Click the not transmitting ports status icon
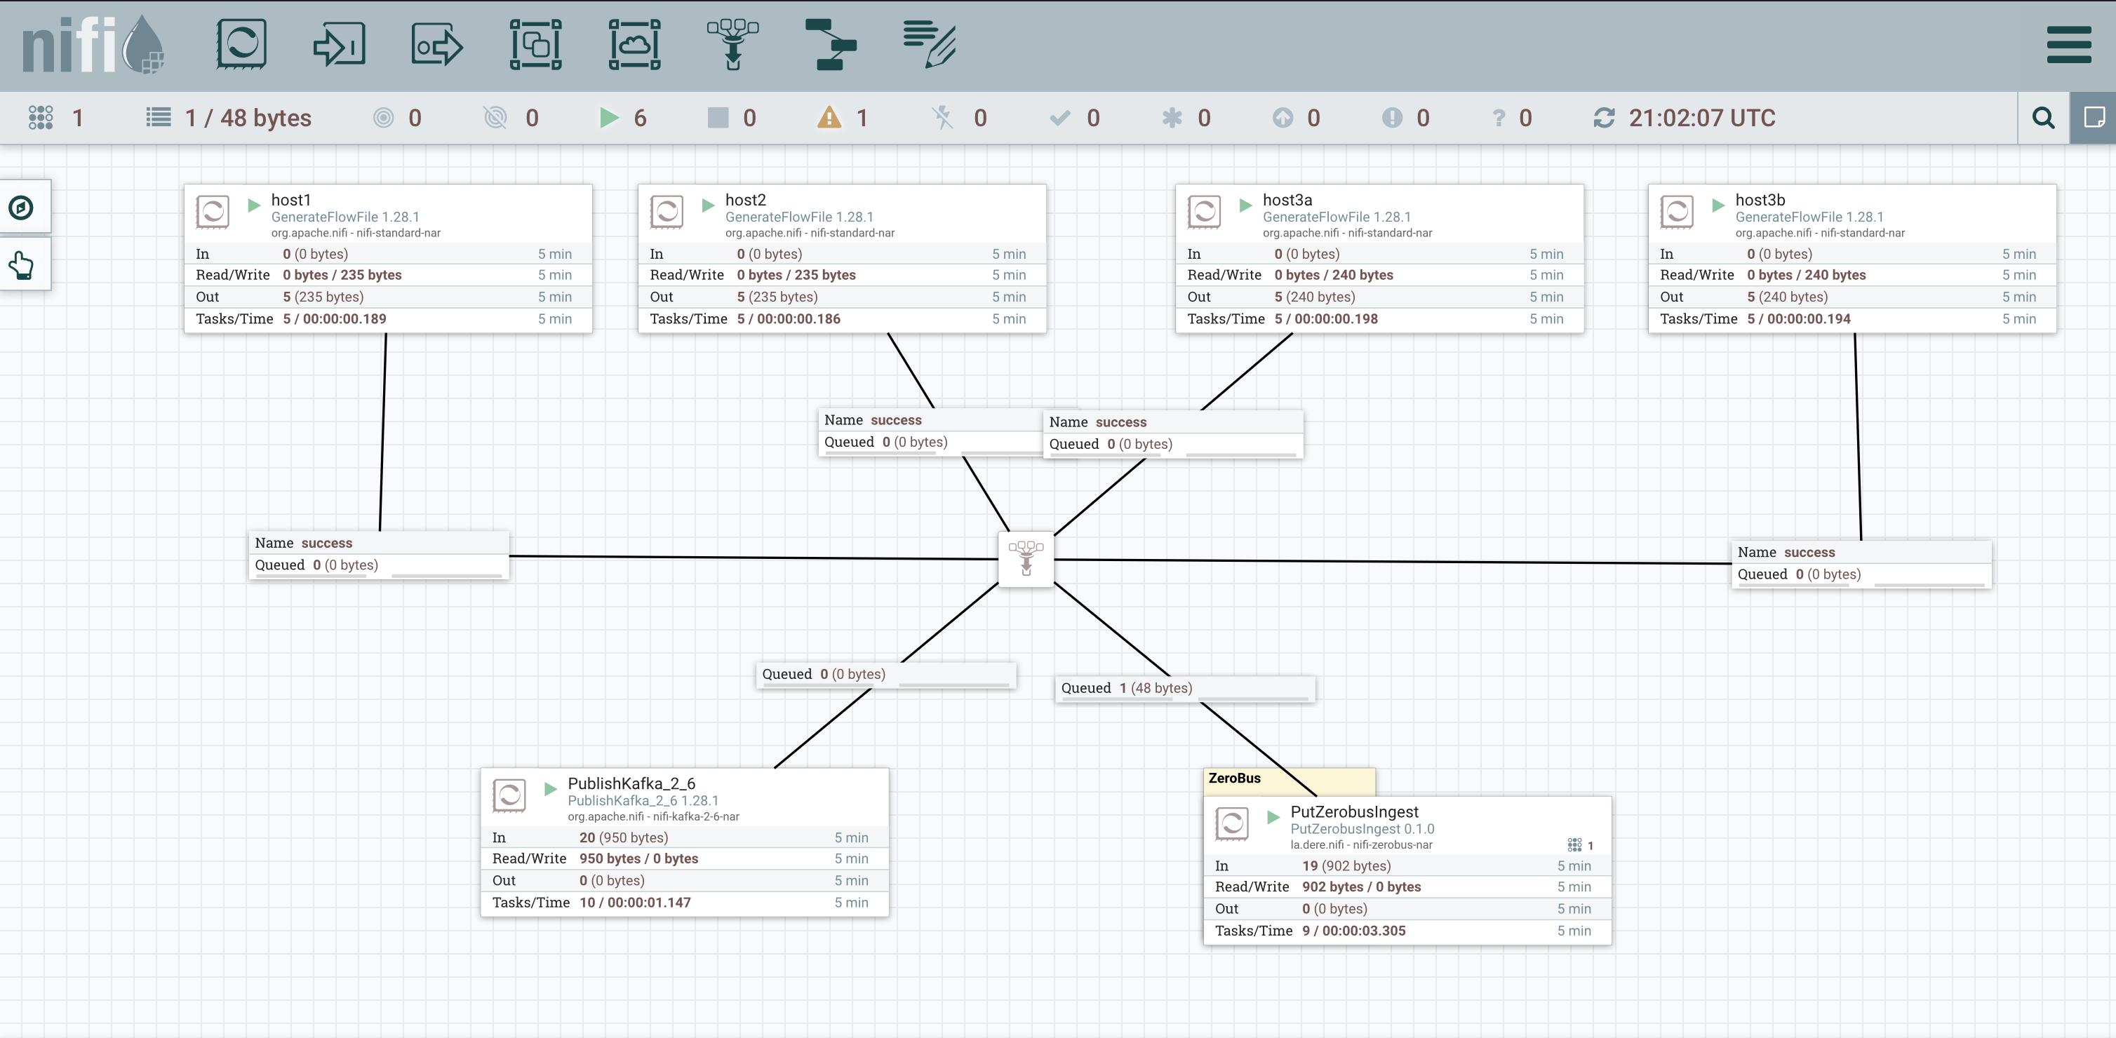The height and width of the screenshot is (1038, 2116). click(x=495, y=117)
